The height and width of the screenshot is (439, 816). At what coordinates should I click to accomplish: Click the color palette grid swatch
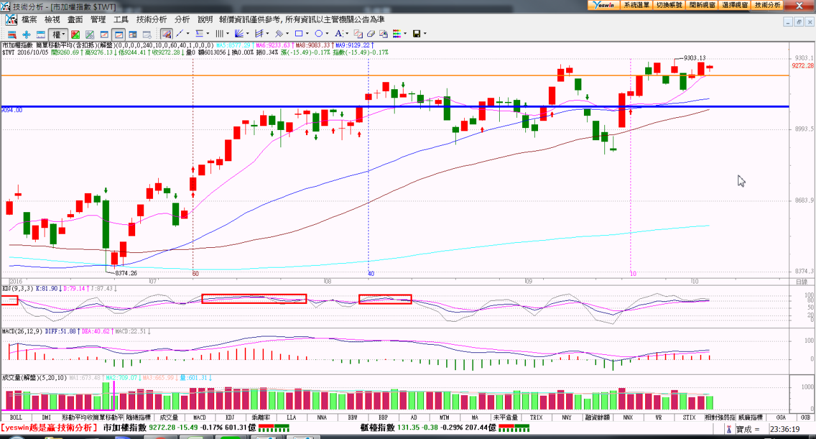point(397,34)
